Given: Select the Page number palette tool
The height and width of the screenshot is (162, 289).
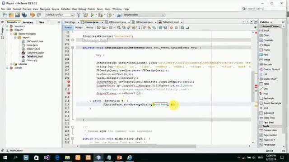Looking at the screenshot, I should 270,135.
